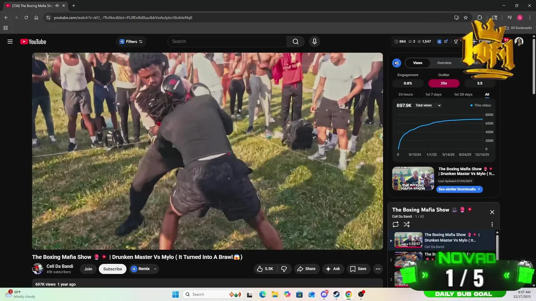Viewport: 536px width, 301px height.
Task: Select the 1st 7 days range tab
Action: pyautogui.click(x=433, y=94)
